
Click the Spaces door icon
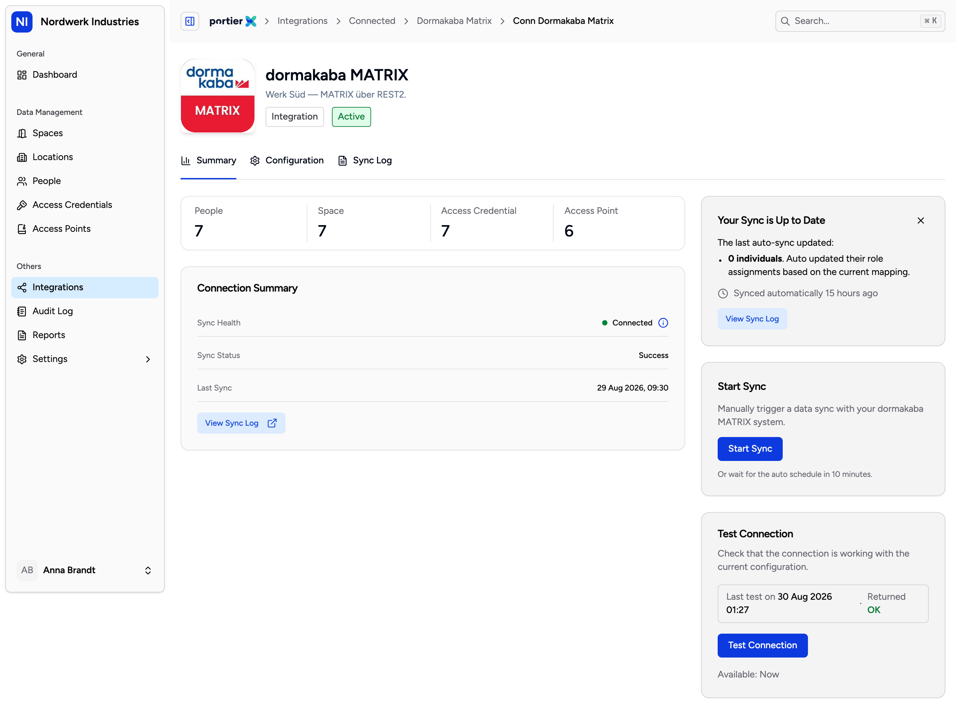coord(22,133)
